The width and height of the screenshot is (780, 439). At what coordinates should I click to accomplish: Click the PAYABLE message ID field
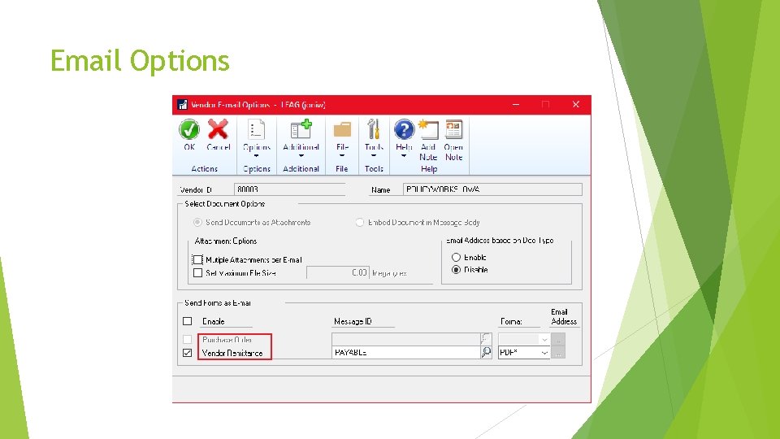point(406,352)
